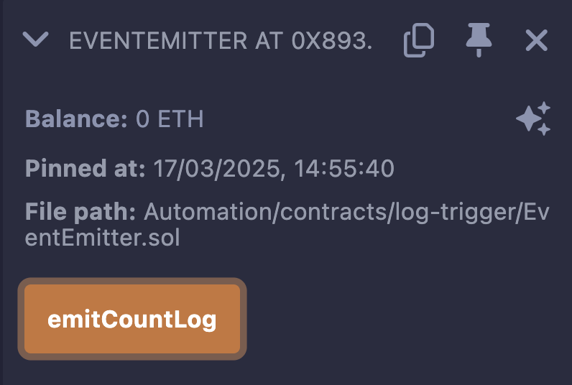Click the File path: label

tap(80, 212)
